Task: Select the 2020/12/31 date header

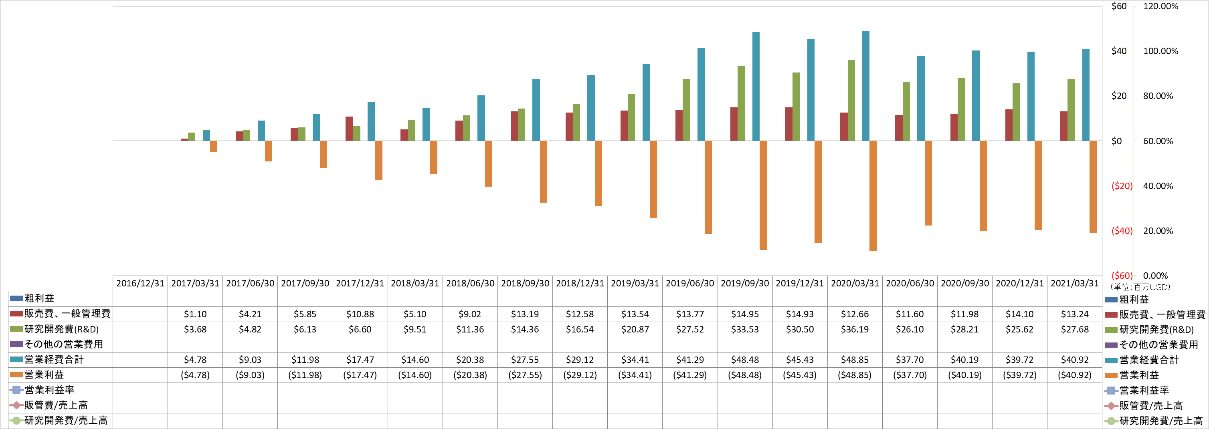Action: (1019, 283)
